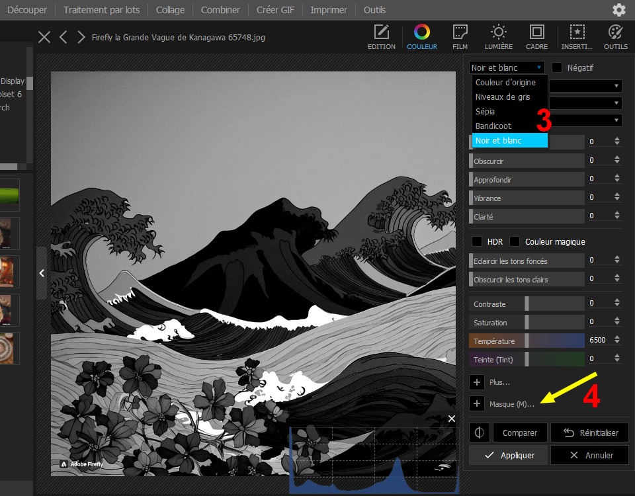Viewport: 635px width, 496px height.
Task: Click the Display folder in left panel
Action: coord(13,81)
